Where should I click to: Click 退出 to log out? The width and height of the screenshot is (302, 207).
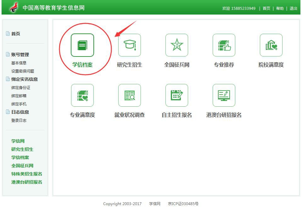click(x=293, y=9)
